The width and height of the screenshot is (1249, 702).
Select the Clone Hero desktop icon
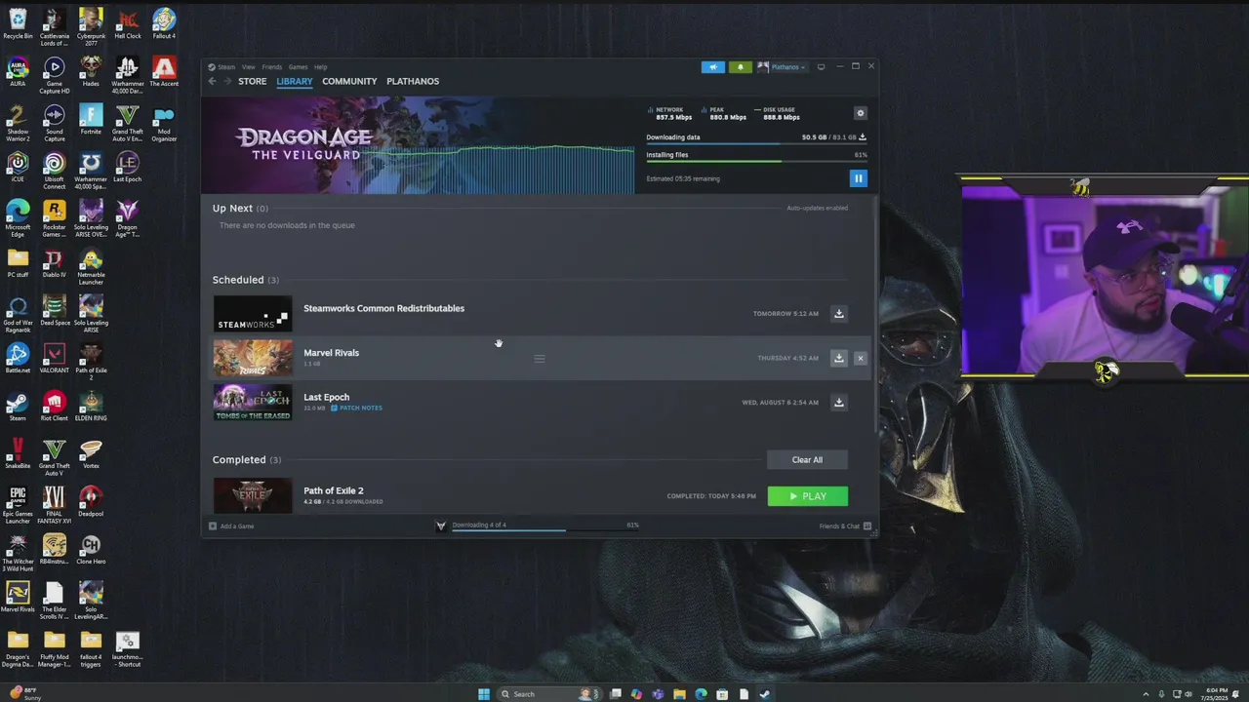(x=91, y=550)
